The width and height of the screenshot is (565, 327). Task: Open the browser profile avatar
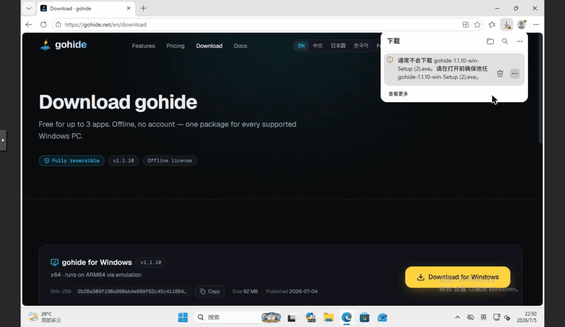522,25
